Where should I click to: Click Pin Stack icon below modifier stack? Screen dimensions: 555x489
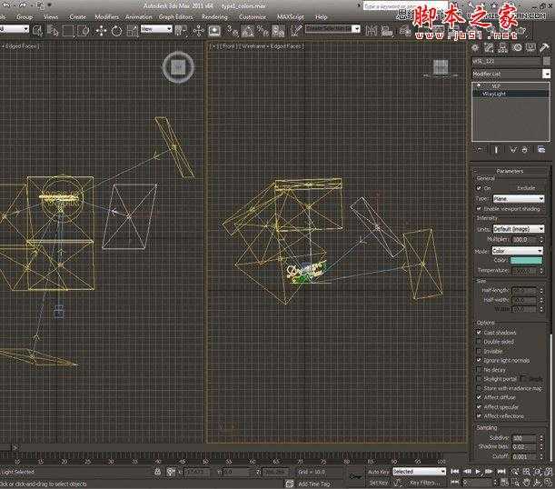point(479,150)
